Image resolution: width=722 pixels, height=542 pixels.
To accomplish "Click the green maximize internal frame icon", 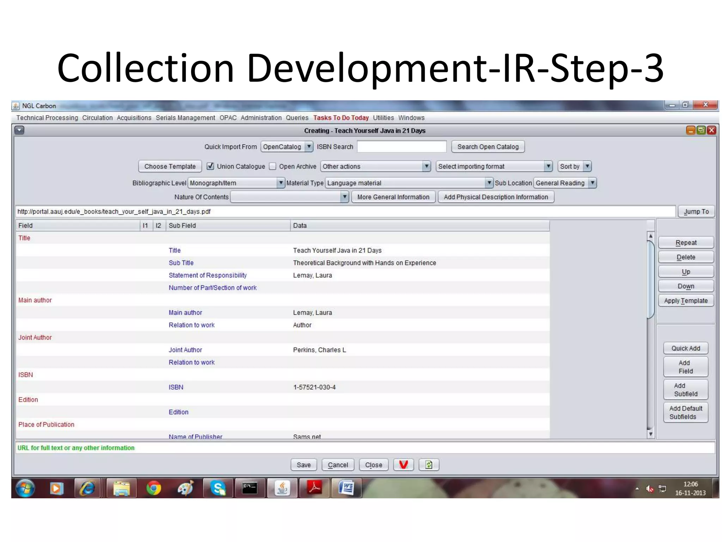I will click(701, 130).
